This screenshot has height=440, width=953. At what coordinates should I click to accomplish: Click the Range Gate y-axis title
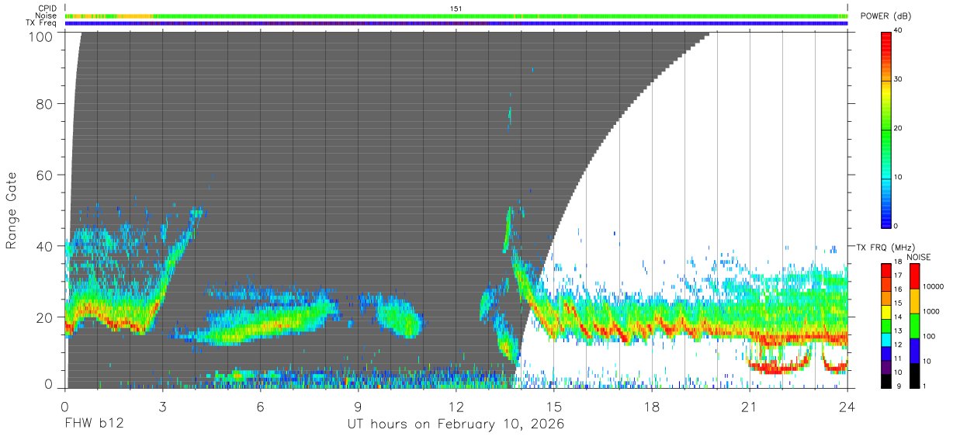point(12,210)
